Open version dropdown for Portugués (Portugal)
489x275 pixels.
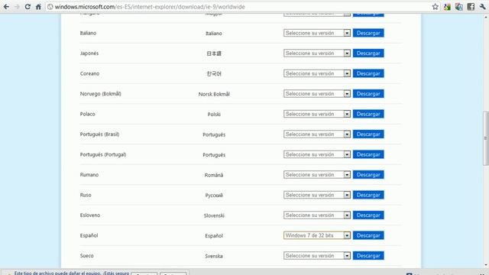317,154
